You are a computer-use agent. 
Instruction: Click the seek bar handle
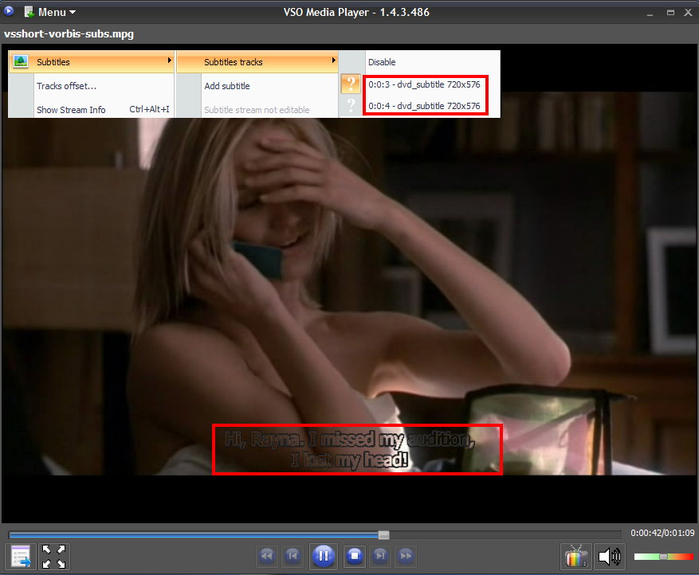click(x=384, y=535)
